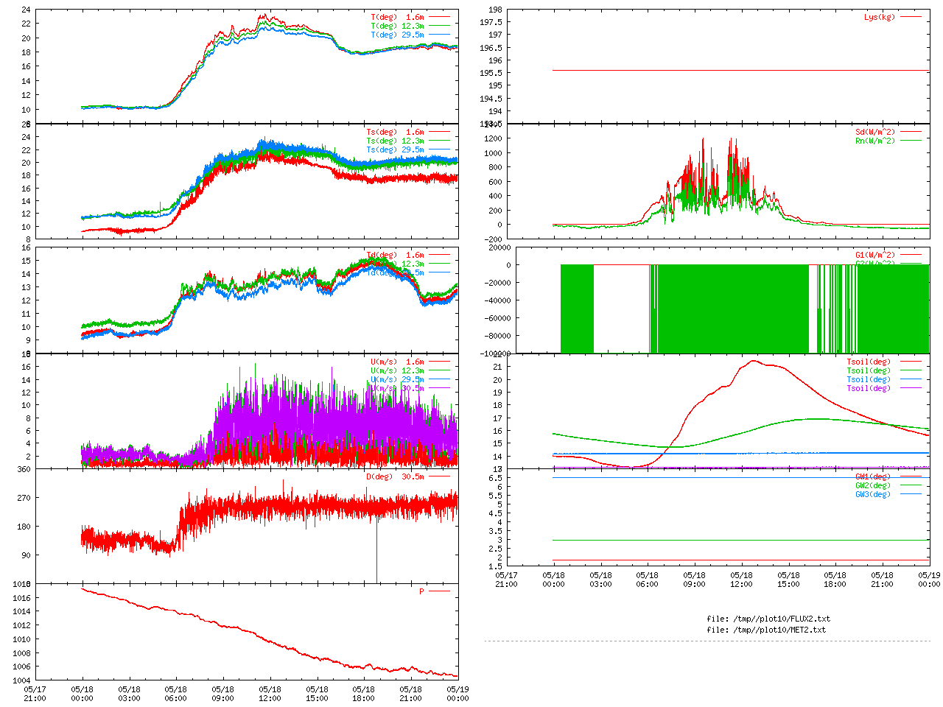Select the 'D(deg) 30.5m' wind direction legend
Screen dimensions: 943x707
point(396,476)
